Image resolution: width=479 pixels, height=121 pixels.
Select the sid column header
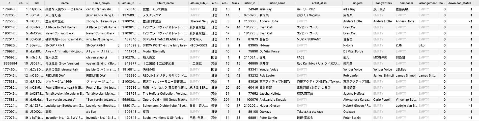click(37, 3)
